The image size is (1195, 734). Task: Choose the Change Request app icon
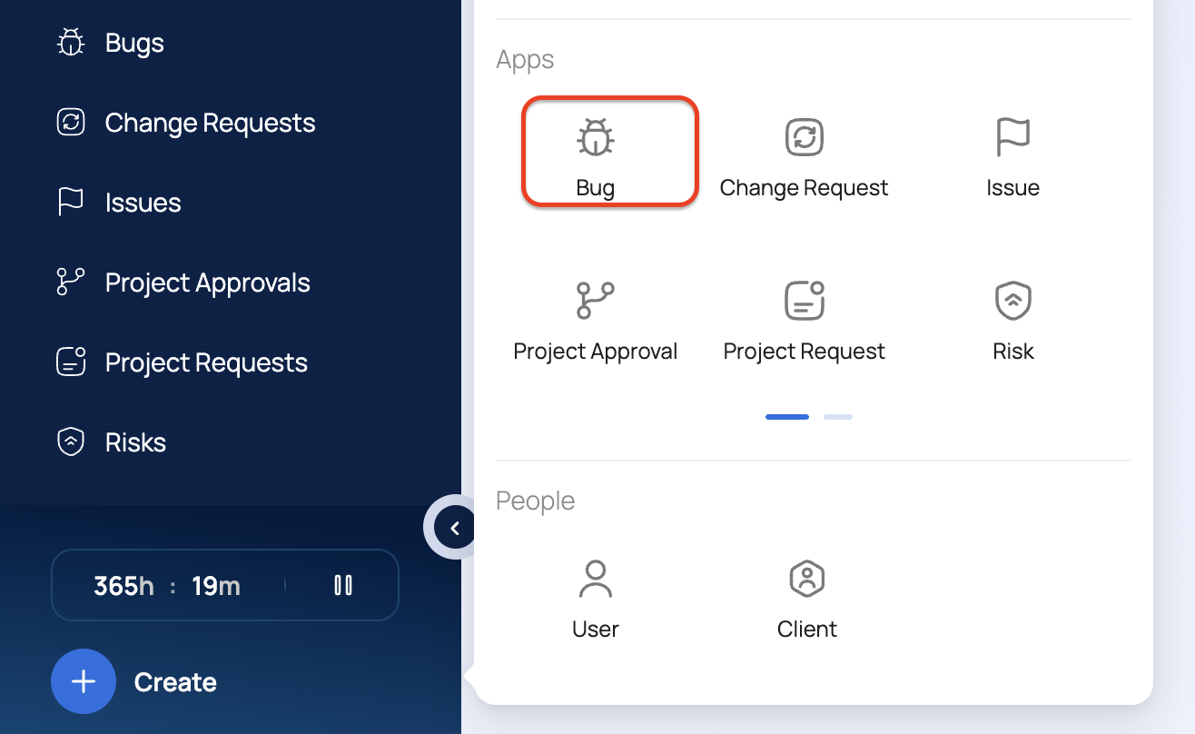[x=804, y=139]
